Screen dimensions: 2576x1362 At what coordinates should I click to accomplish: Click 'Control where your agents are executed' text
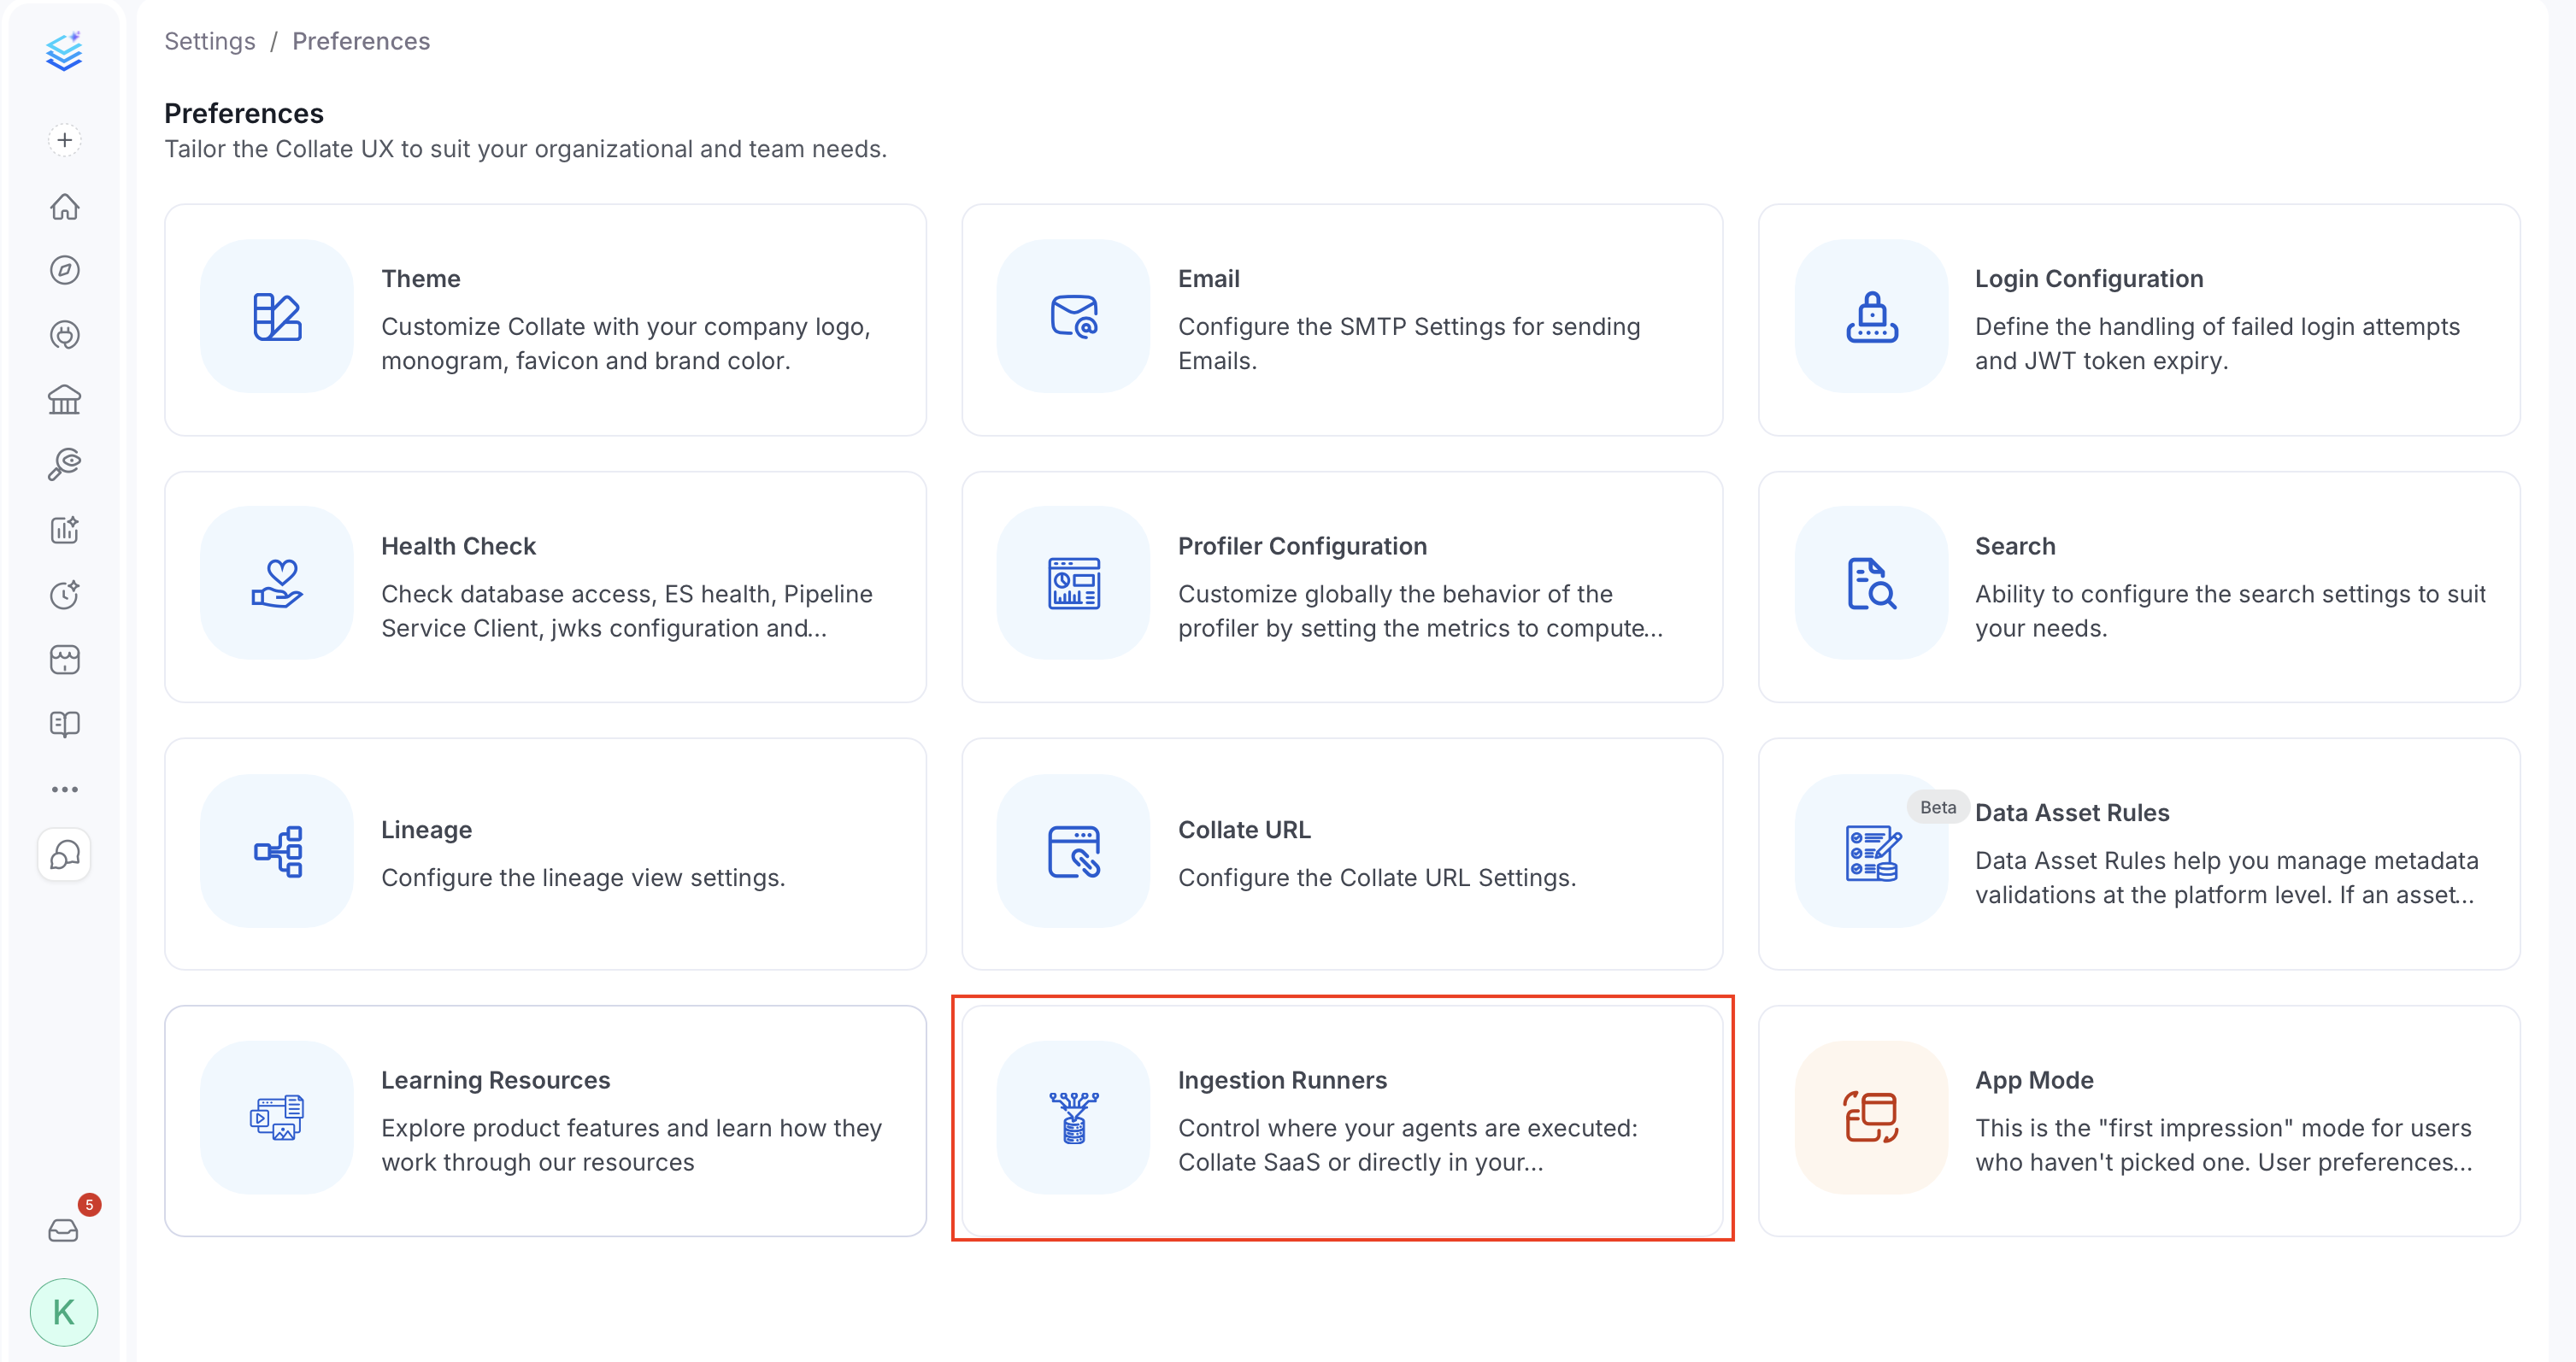(x=1408, y=1145)
